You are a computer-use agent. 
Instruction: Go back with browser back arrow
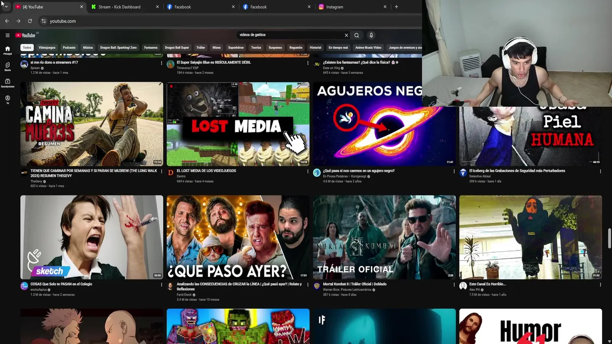click(7, 21)
